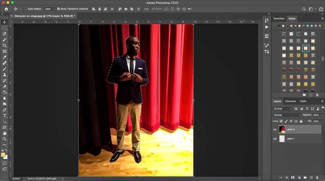Select the Hand tool
The width and height of the screenshot is (325, 181).
(x=5, y=133)
